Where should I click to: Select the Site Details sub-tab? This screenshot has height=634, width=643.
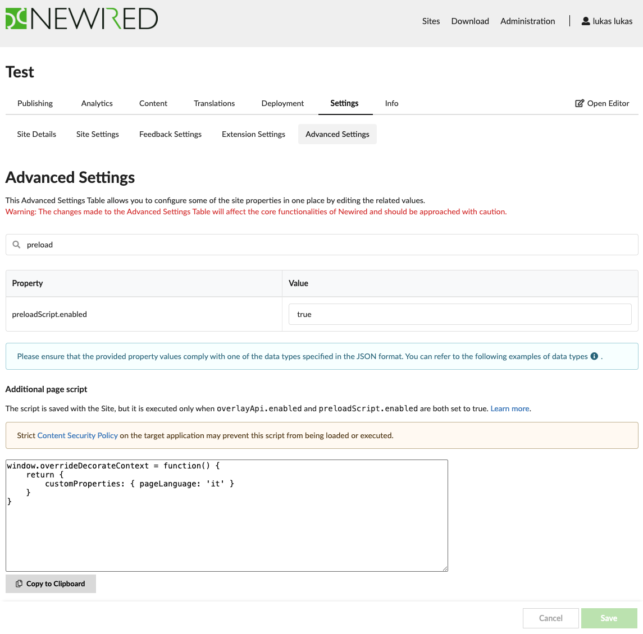point(37,134)
